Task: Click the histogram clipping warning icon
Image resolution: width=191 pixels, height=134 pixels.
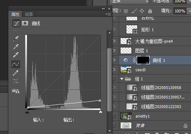Action: coord(16,91)
